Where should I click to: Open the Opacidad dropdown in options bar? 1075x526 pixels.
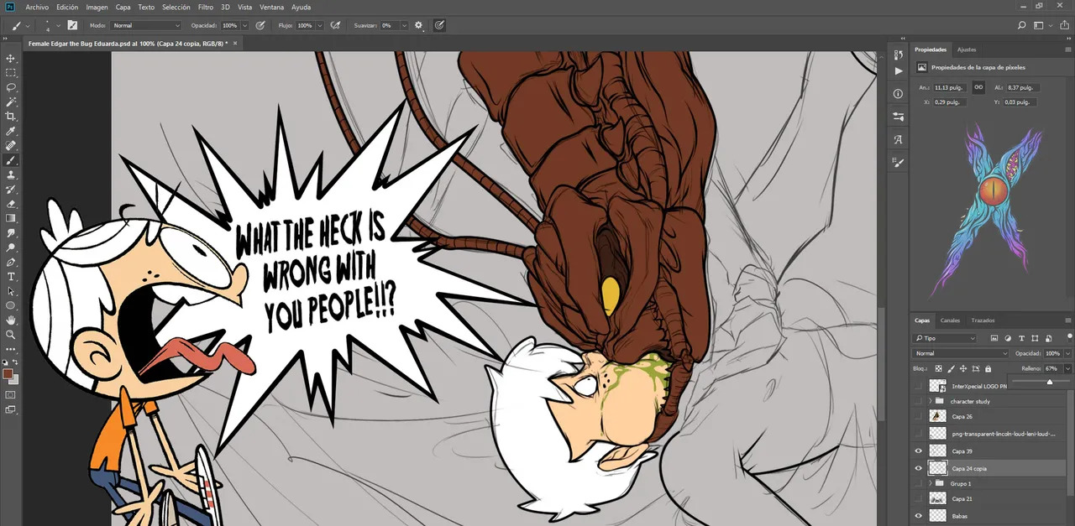point(244,26)
